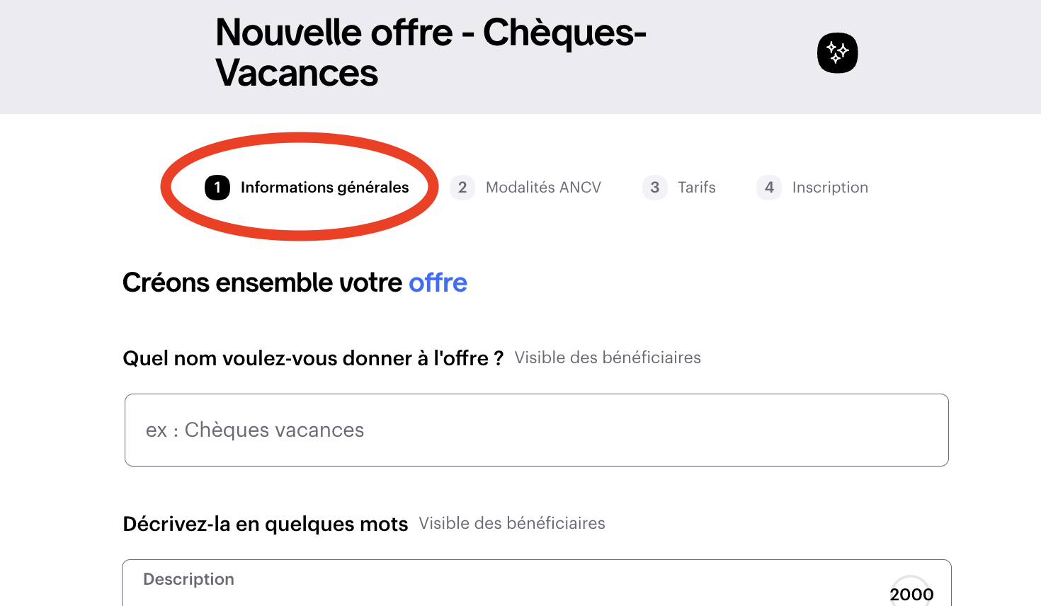Select the Informations générales step label

pos(324,188)
